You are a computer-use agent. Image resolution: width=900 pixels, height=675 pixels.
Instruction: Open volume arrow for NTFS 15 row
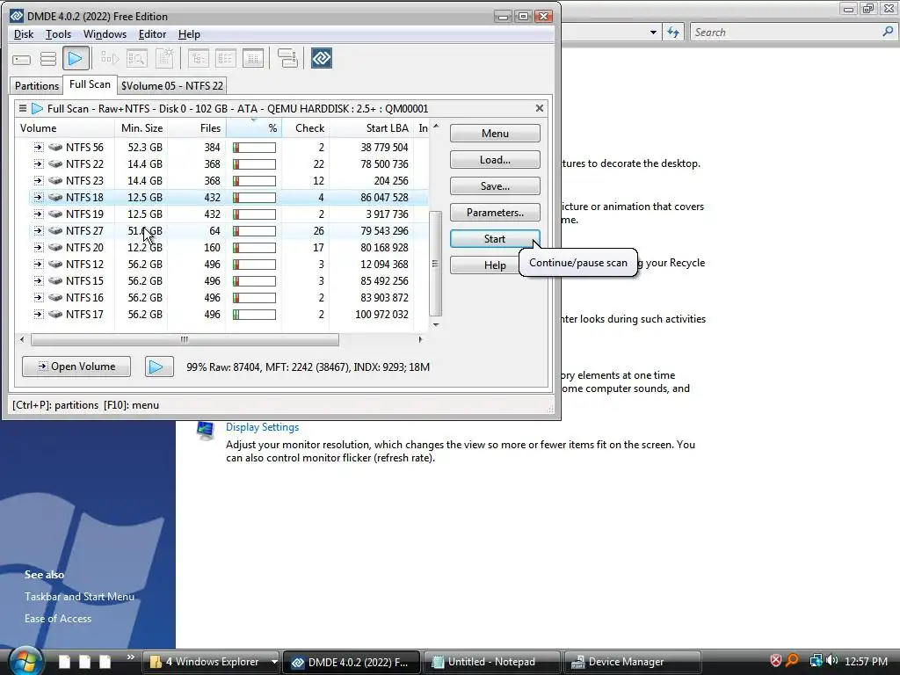38,280
